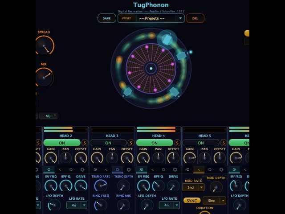
Task: Click Head 2 level meter bar
Action: coord(66,129)
